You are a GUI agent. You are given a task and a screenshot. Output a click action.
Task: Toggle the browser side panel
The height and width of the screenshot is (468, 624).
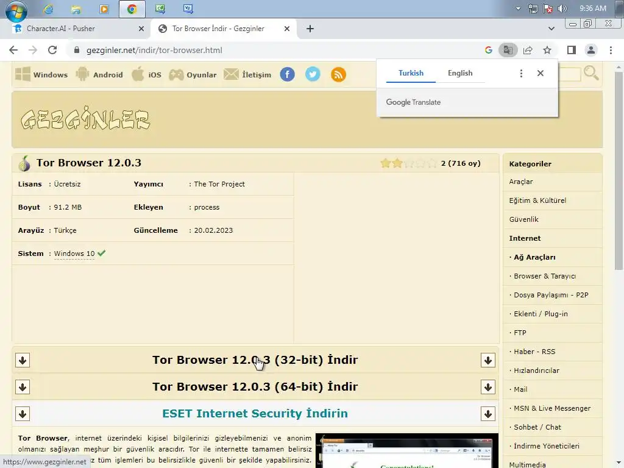point(572,50)
